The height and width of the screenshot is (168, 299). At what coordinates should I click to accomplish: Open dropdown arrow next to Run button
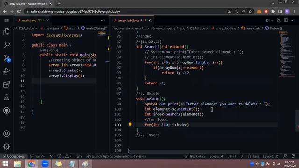click(272, 21)
